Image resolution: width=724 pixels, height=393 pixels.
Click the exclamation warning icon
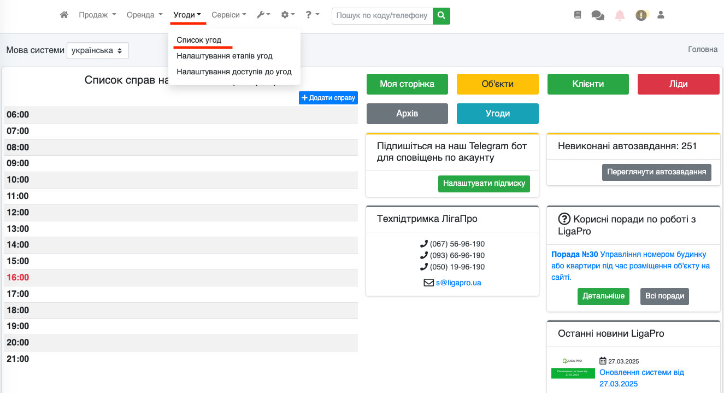pyautogui.click(x=641, y=15)
